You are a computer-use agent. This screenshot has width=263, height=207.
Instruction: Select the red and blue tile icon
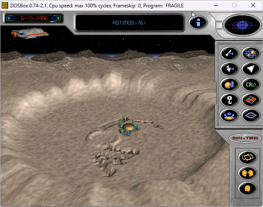pos(251,100)
